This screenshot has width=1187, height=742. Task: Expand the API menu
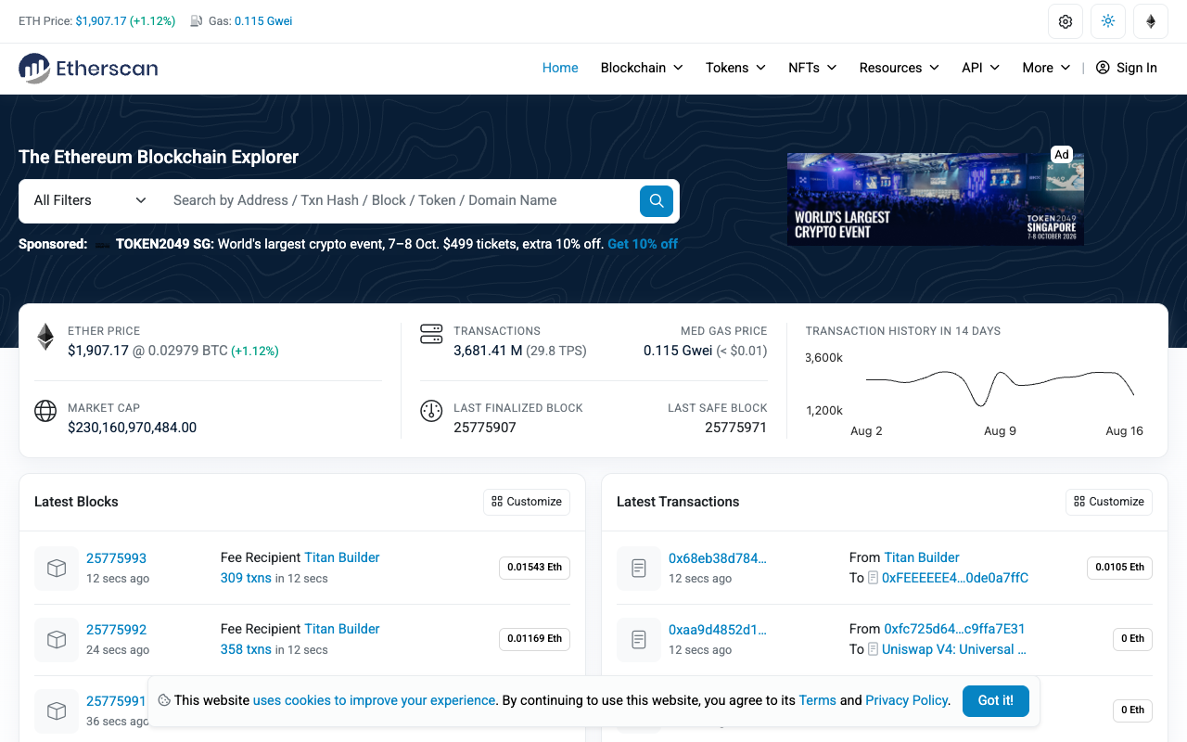pyautogui.click(x=980, y=68)
